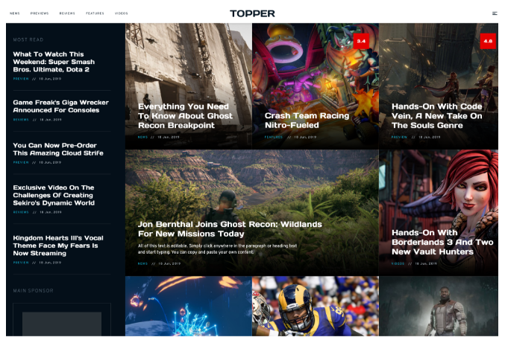The image size is (505, 343).
Task: Open 'Everything You Need To Know About Ghost Recon Breakpoint'
Action: click(x=185, y=116)
